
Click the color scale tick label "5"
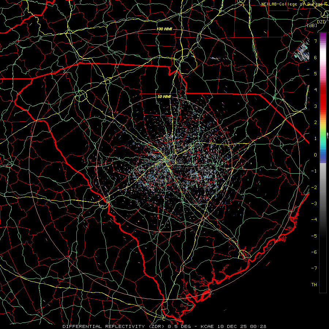click(x=315, y=73)
